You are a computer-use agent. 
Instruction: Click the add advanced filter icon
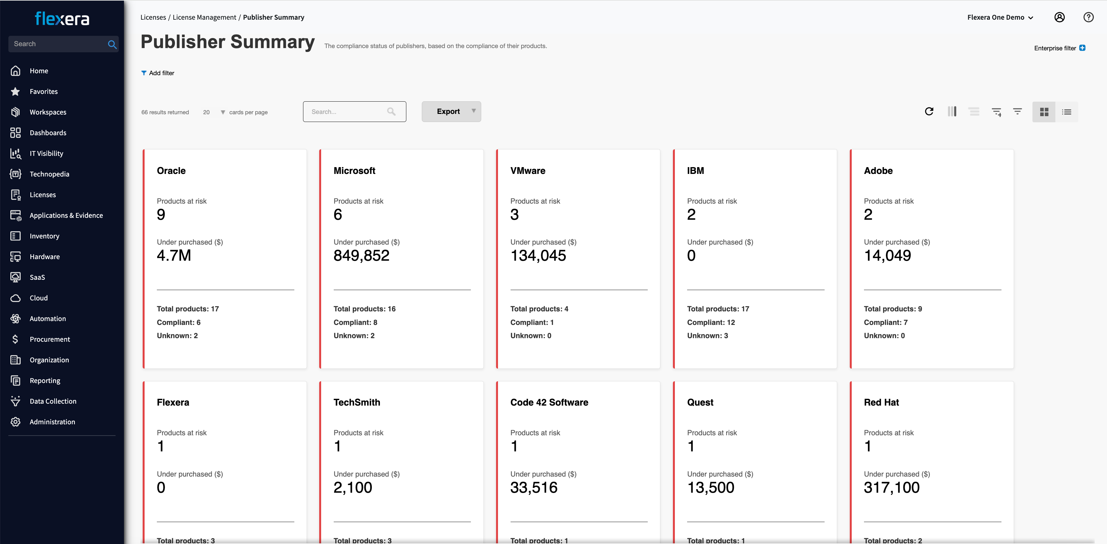(997, 112)
